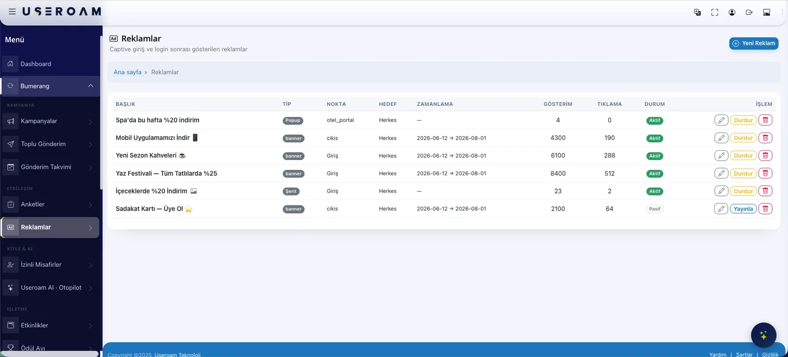The height and width of the screenshot is (357, 788).
Task: Open the Şartlar footer link
Action: (744, 354)
